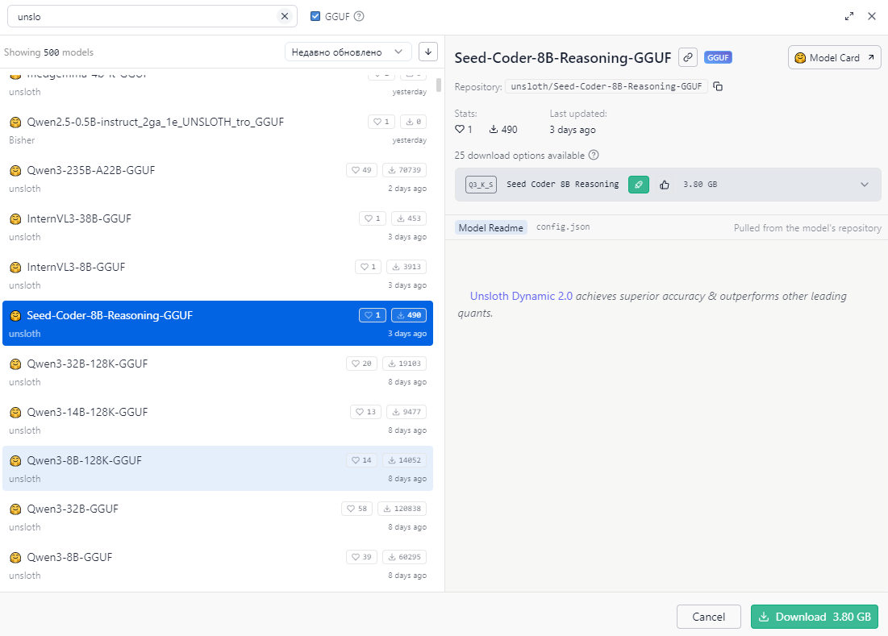Switch to config.json tab
The height and width of the screenshot is (636, 888).
coord(563,227)
